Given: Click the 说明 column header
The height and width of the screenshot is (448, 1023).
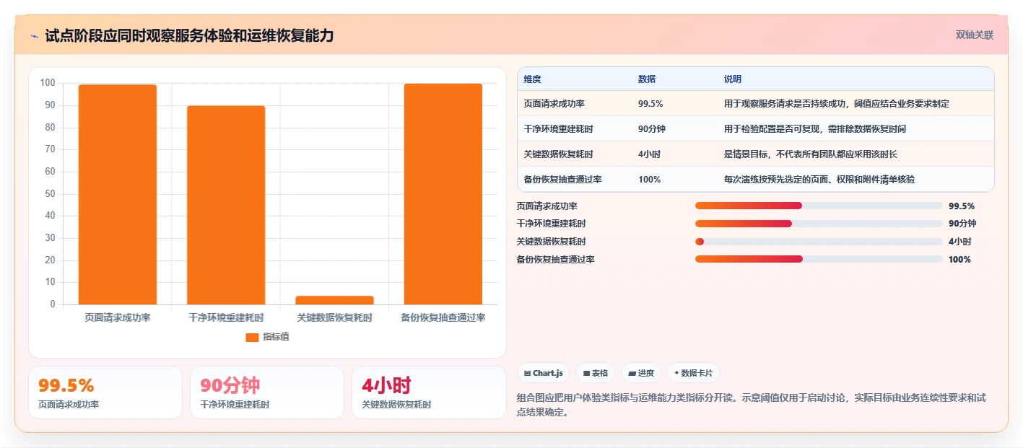Looking at the screenshot, I should [x=733, y=79].
